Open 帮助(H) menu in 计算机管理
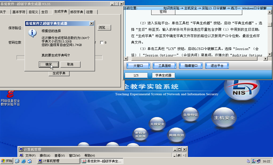273x165 pixels. pyautogui.click(x=90, y=155)
